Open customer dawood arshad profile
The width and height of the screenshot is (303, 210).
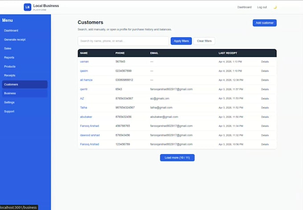[90, 135]
